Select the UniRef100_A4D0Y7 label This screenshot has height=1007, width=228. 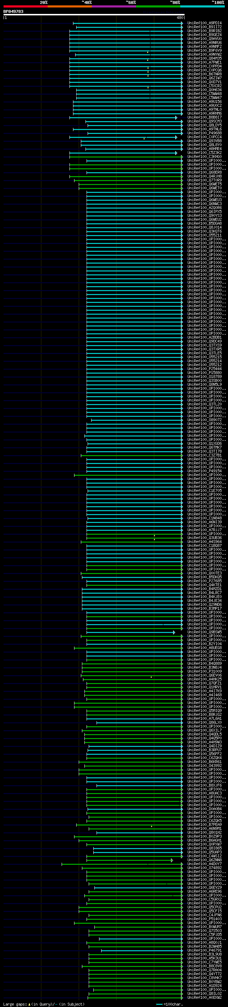tap(204, 864)
